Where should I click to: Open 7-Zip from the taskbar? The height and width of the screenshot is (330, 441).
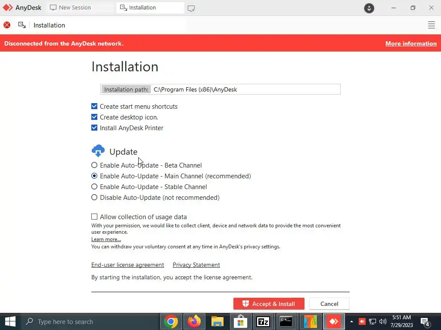tap(264, 321)
